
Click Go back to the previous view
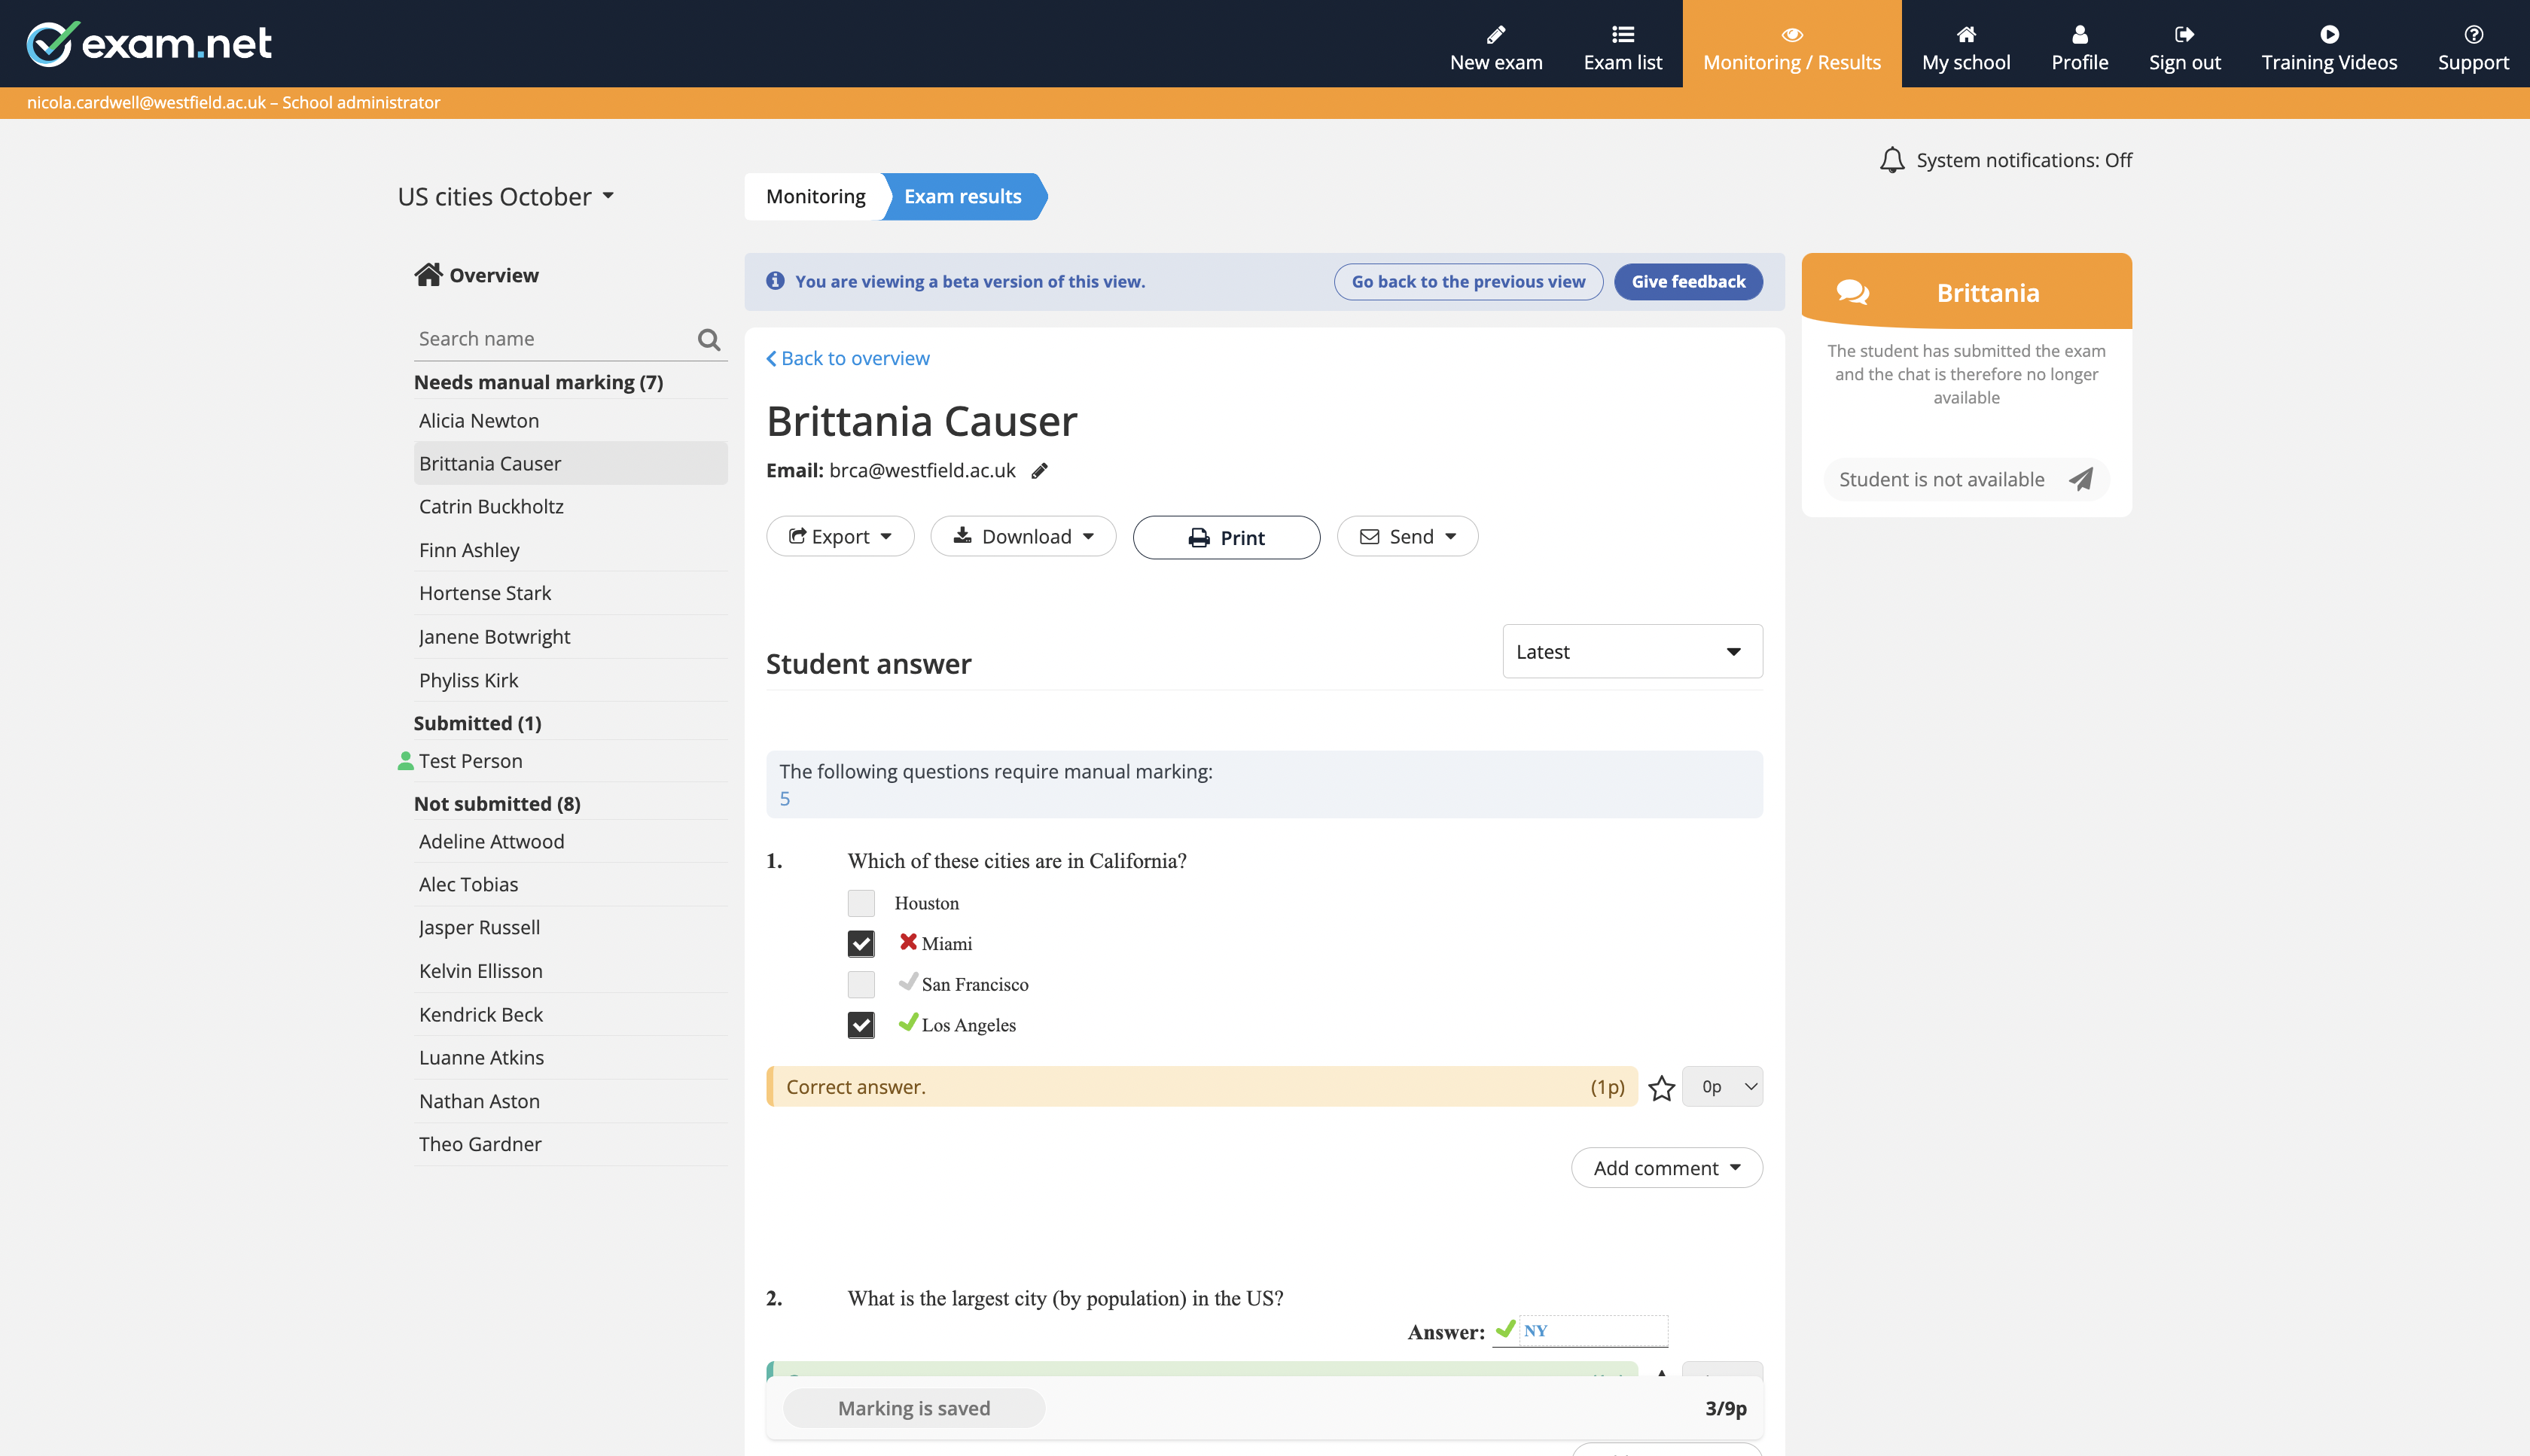(x=1467, y=281)
